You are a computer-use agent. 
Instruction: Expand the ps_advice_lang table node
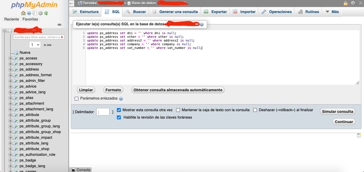tap(11, 92)
